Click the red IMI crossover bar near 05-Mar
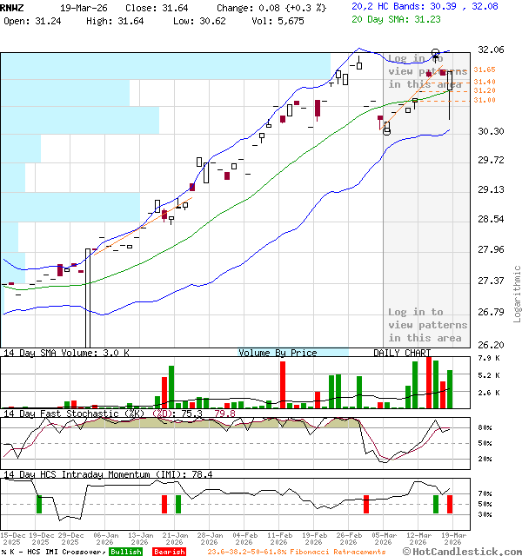522x556 pixels. pyautogui.click(x=366, y=503)
